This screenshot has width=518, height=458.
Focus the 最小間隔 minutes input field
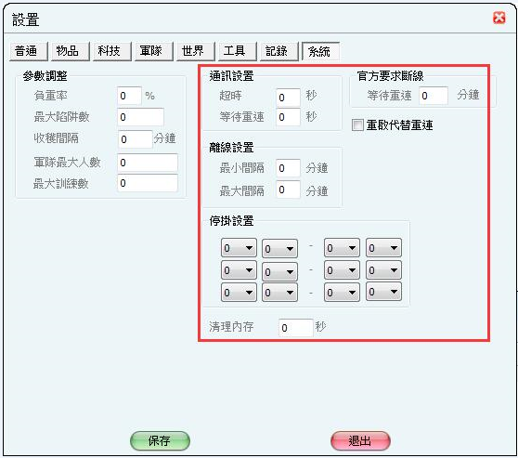click(288, 168)
